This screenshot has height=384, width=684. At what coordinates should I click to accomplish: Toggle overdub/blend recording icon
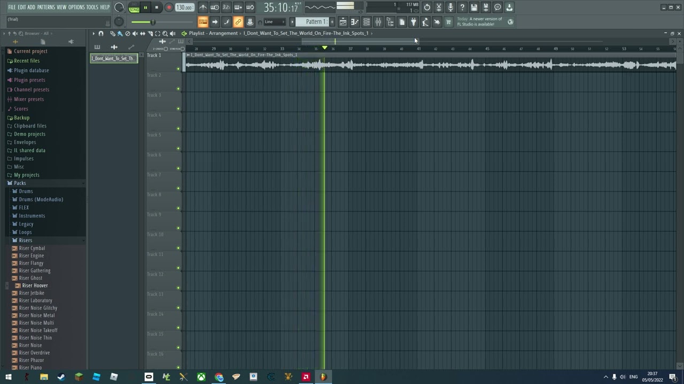(x=238, y=7)
